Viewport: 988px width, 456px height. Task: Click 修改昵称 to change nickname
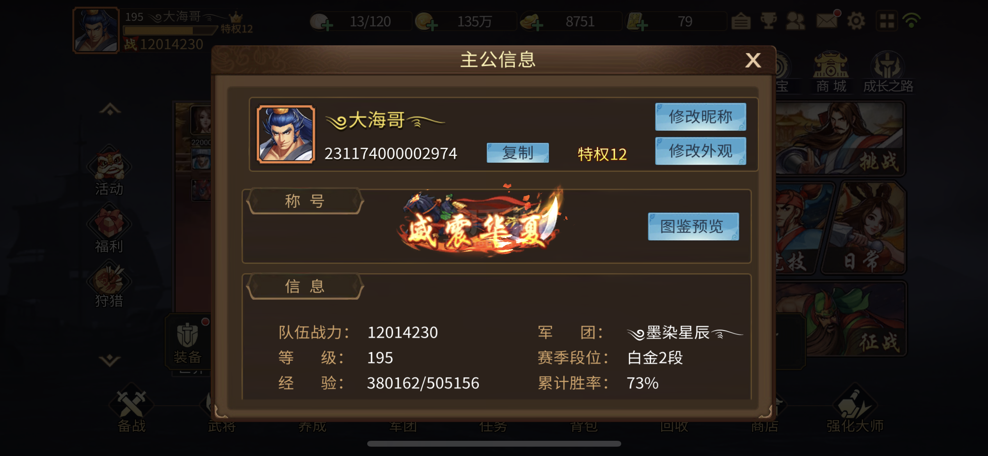[700, 117]
